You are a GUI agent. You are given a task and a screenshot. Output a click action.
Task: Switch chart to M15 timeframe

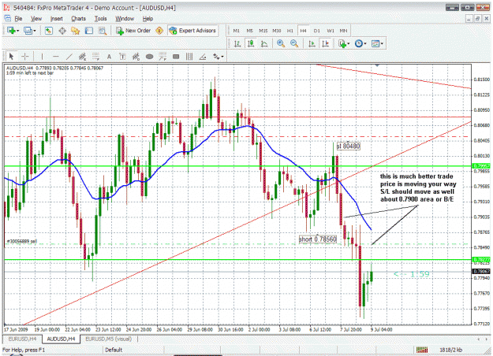point(263,31)
